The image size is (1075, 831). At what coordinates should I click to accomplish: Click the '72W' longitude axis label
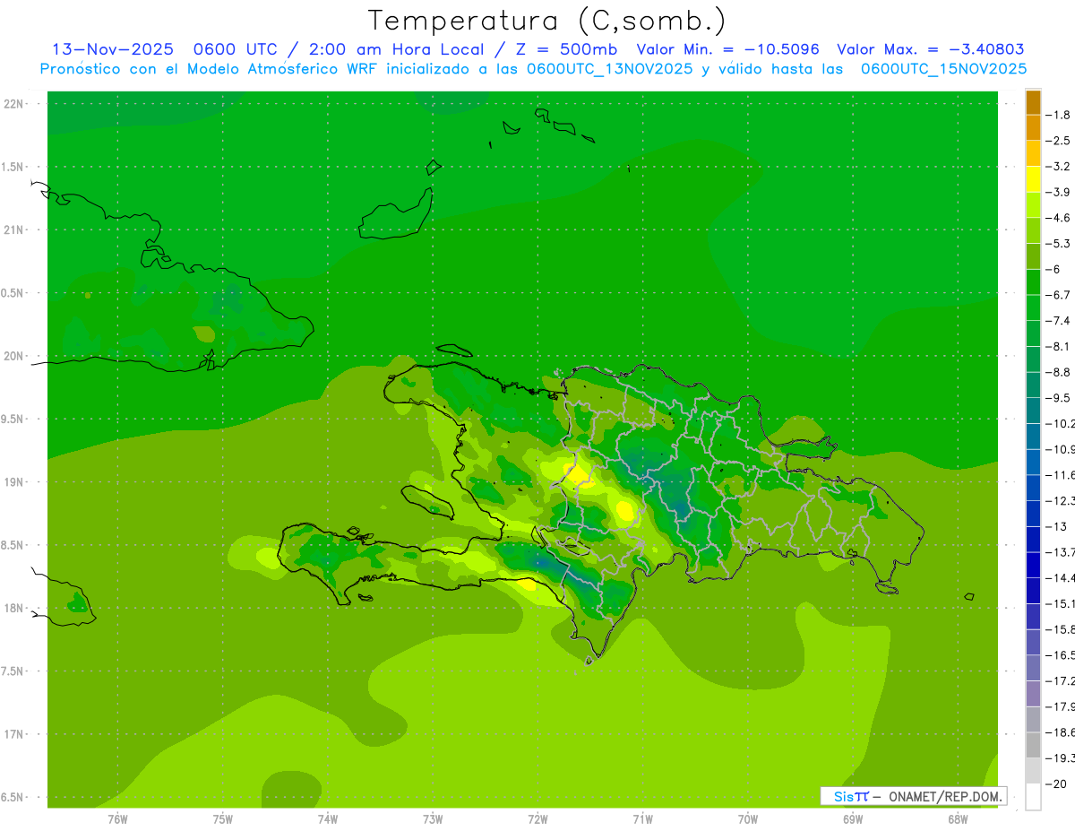pos(537,819)
